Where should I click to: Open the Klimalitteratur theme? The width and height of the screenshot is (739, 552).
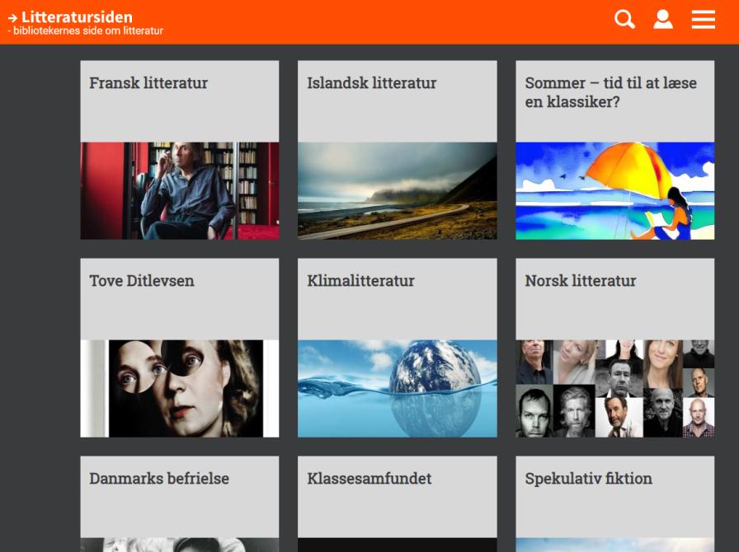[x=360, y=280]
